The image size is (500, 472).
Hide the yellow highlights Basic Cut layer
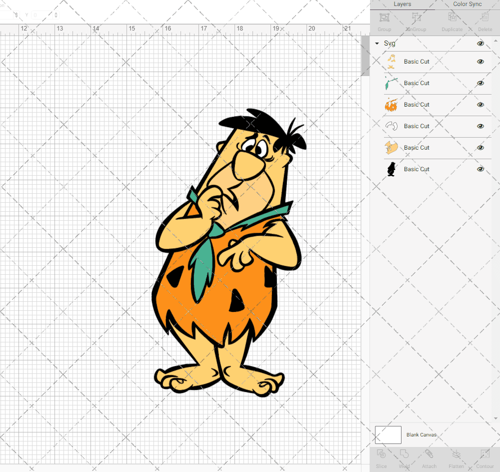coord(480,62)
